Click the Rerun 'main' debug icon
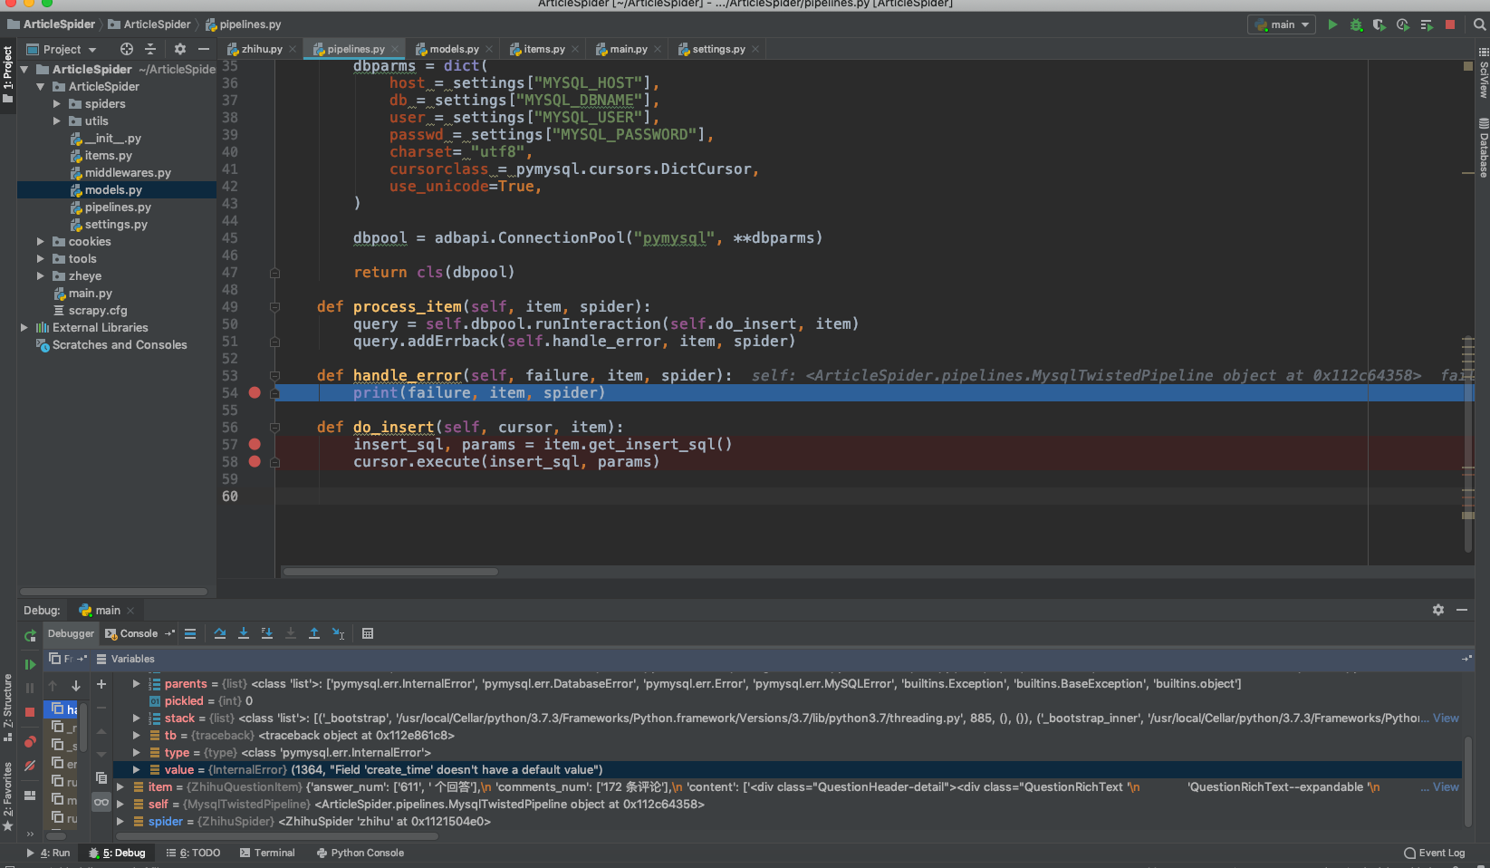The width and height of the screenshot is (1490, 868). (x=30, y=635)
